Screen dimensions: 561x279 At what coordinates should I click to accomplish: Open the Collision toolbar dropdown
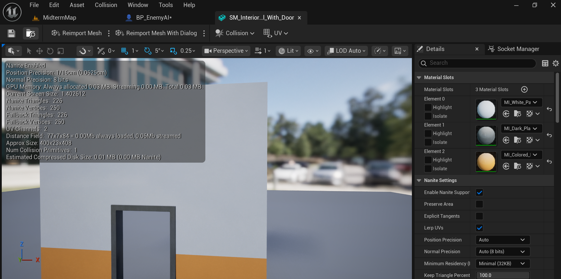[x=235, y=33]
